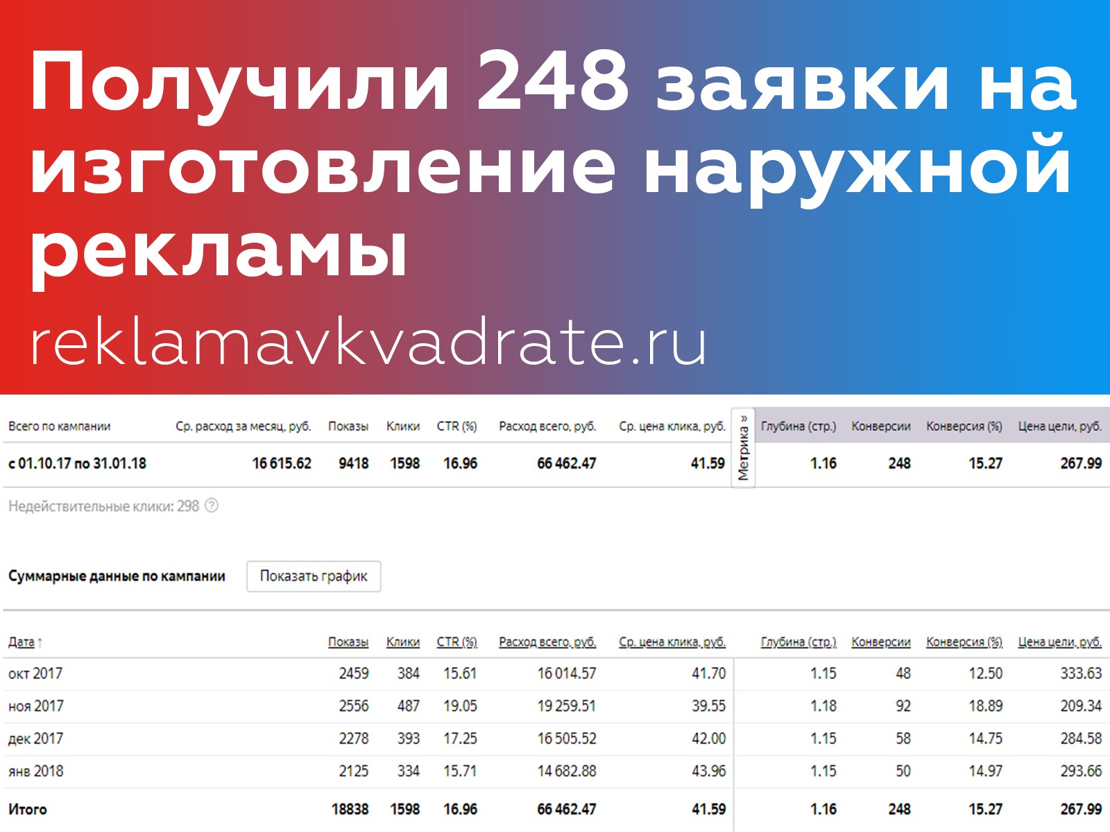1110x832 pixels.
Task: Click January cost per click 43.96
Action: point(709,771)
